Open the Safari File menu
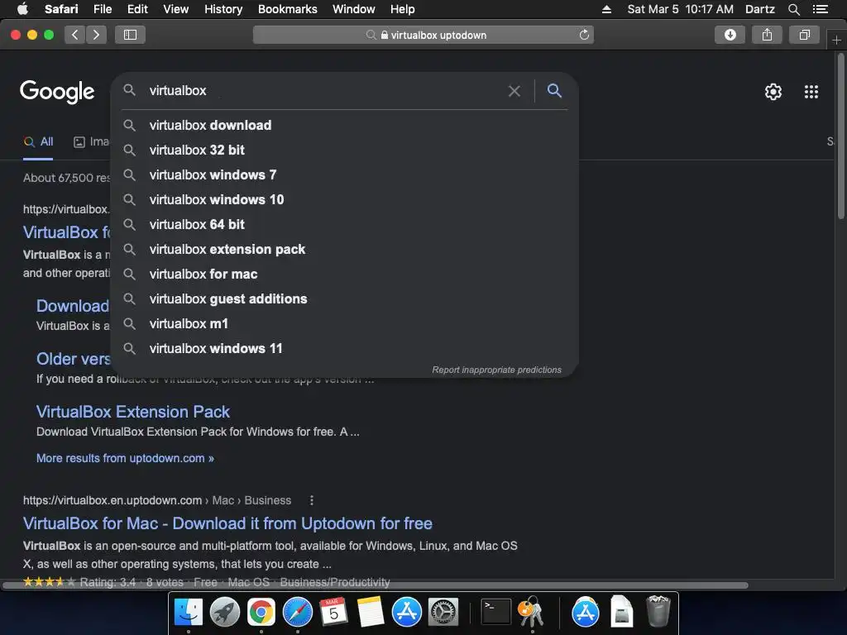The image size is (847, 635). (x=102, y=9)
